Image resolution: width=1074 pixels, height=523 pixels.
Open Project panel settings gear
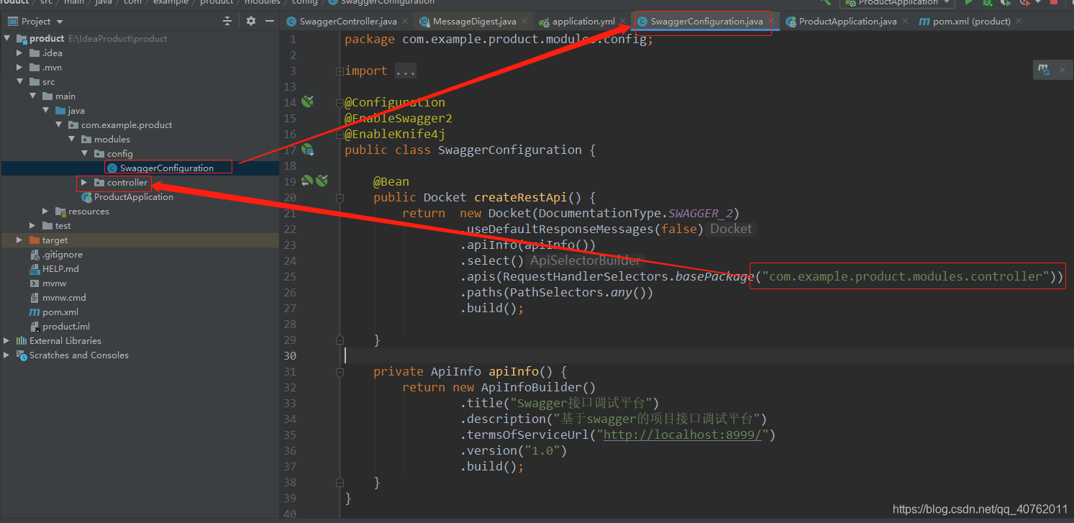pos(250,22)
